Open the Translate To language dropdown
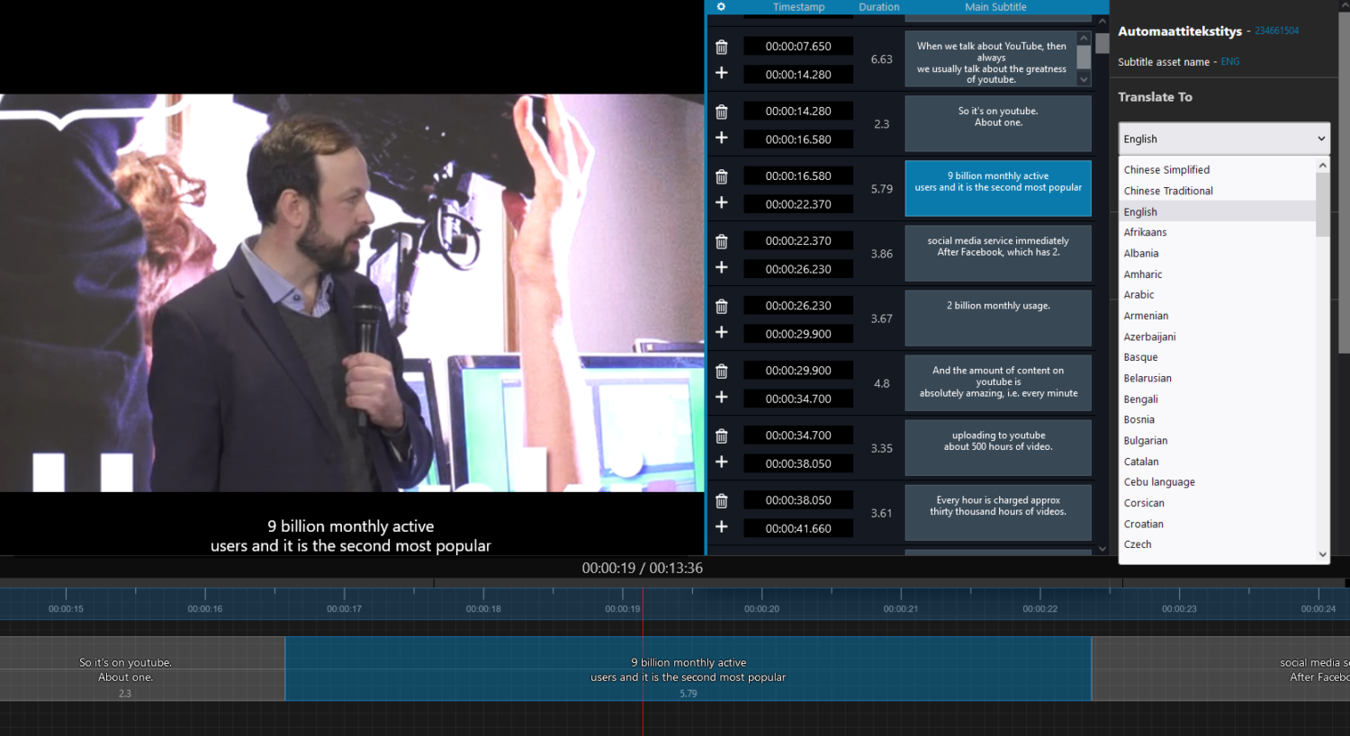The height and width of the screenshot is (736, 1350). pyautogui.click(x=1223, y=139)
